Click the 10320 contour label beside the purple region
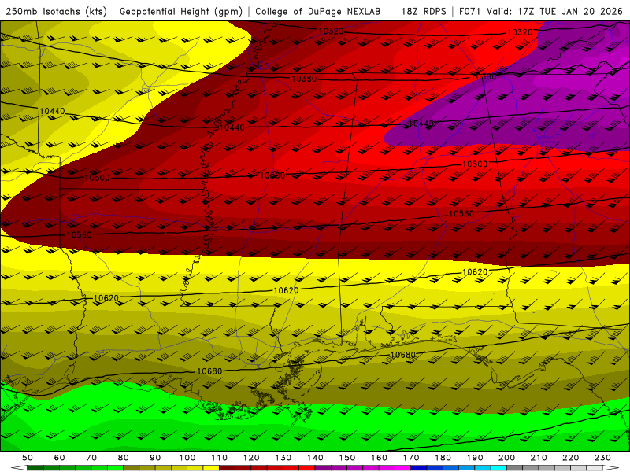Screen dimensions: 630x472 (x=520, y=32)
